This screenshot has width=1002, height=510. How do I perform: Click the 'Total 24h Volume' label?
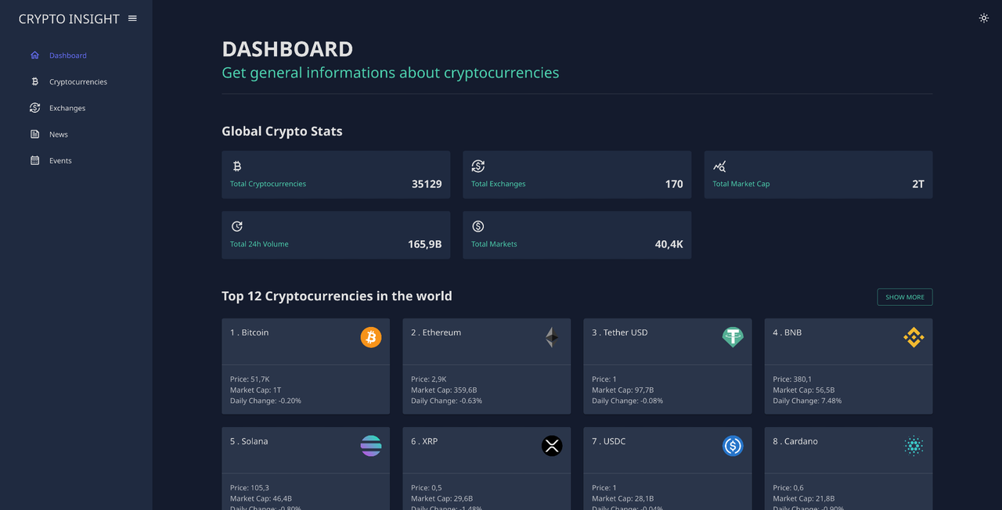coord(259,244)
